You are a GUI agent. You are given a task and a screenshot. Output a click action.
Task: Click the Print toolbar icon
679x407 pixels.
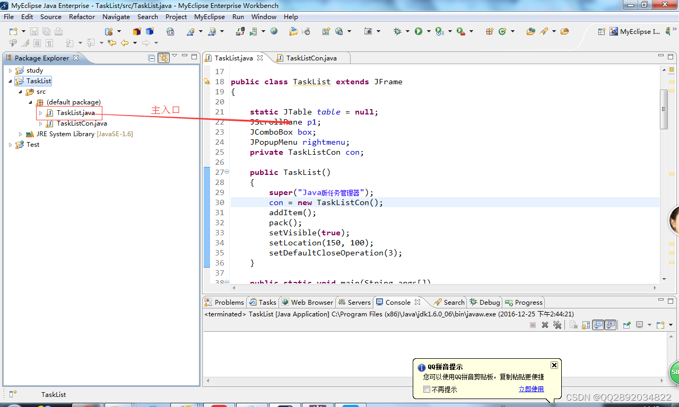(58, 32)
